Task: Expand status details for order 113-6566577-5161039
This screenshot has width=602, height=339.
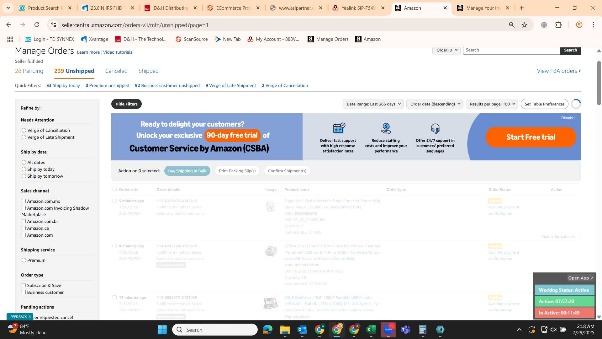Action: click(510, 310)
